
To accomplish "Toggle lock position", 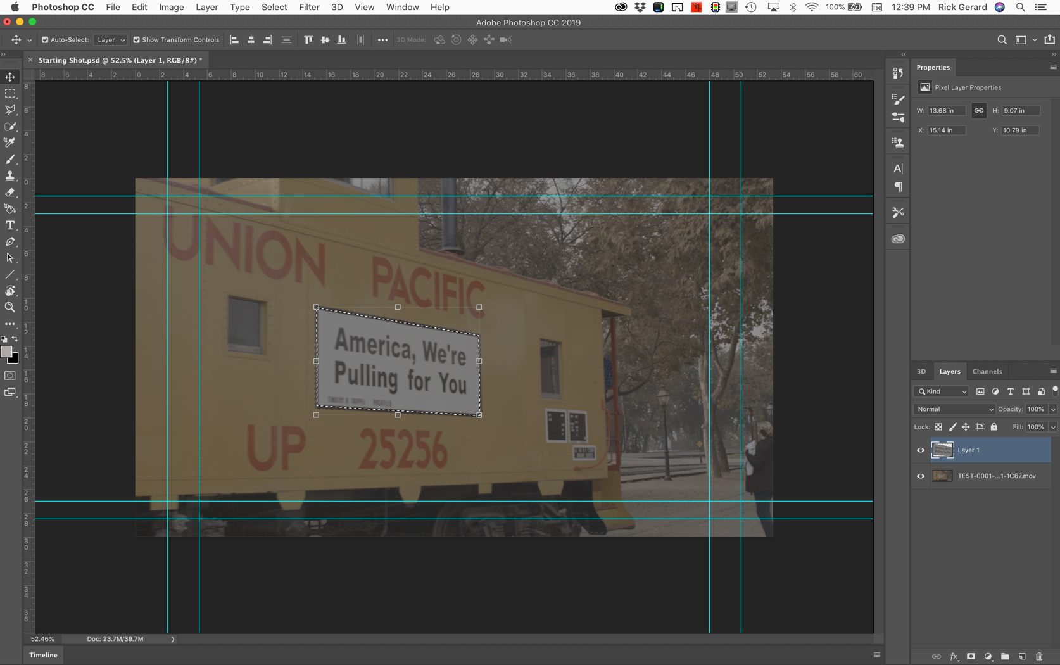I will pos(966,427).
